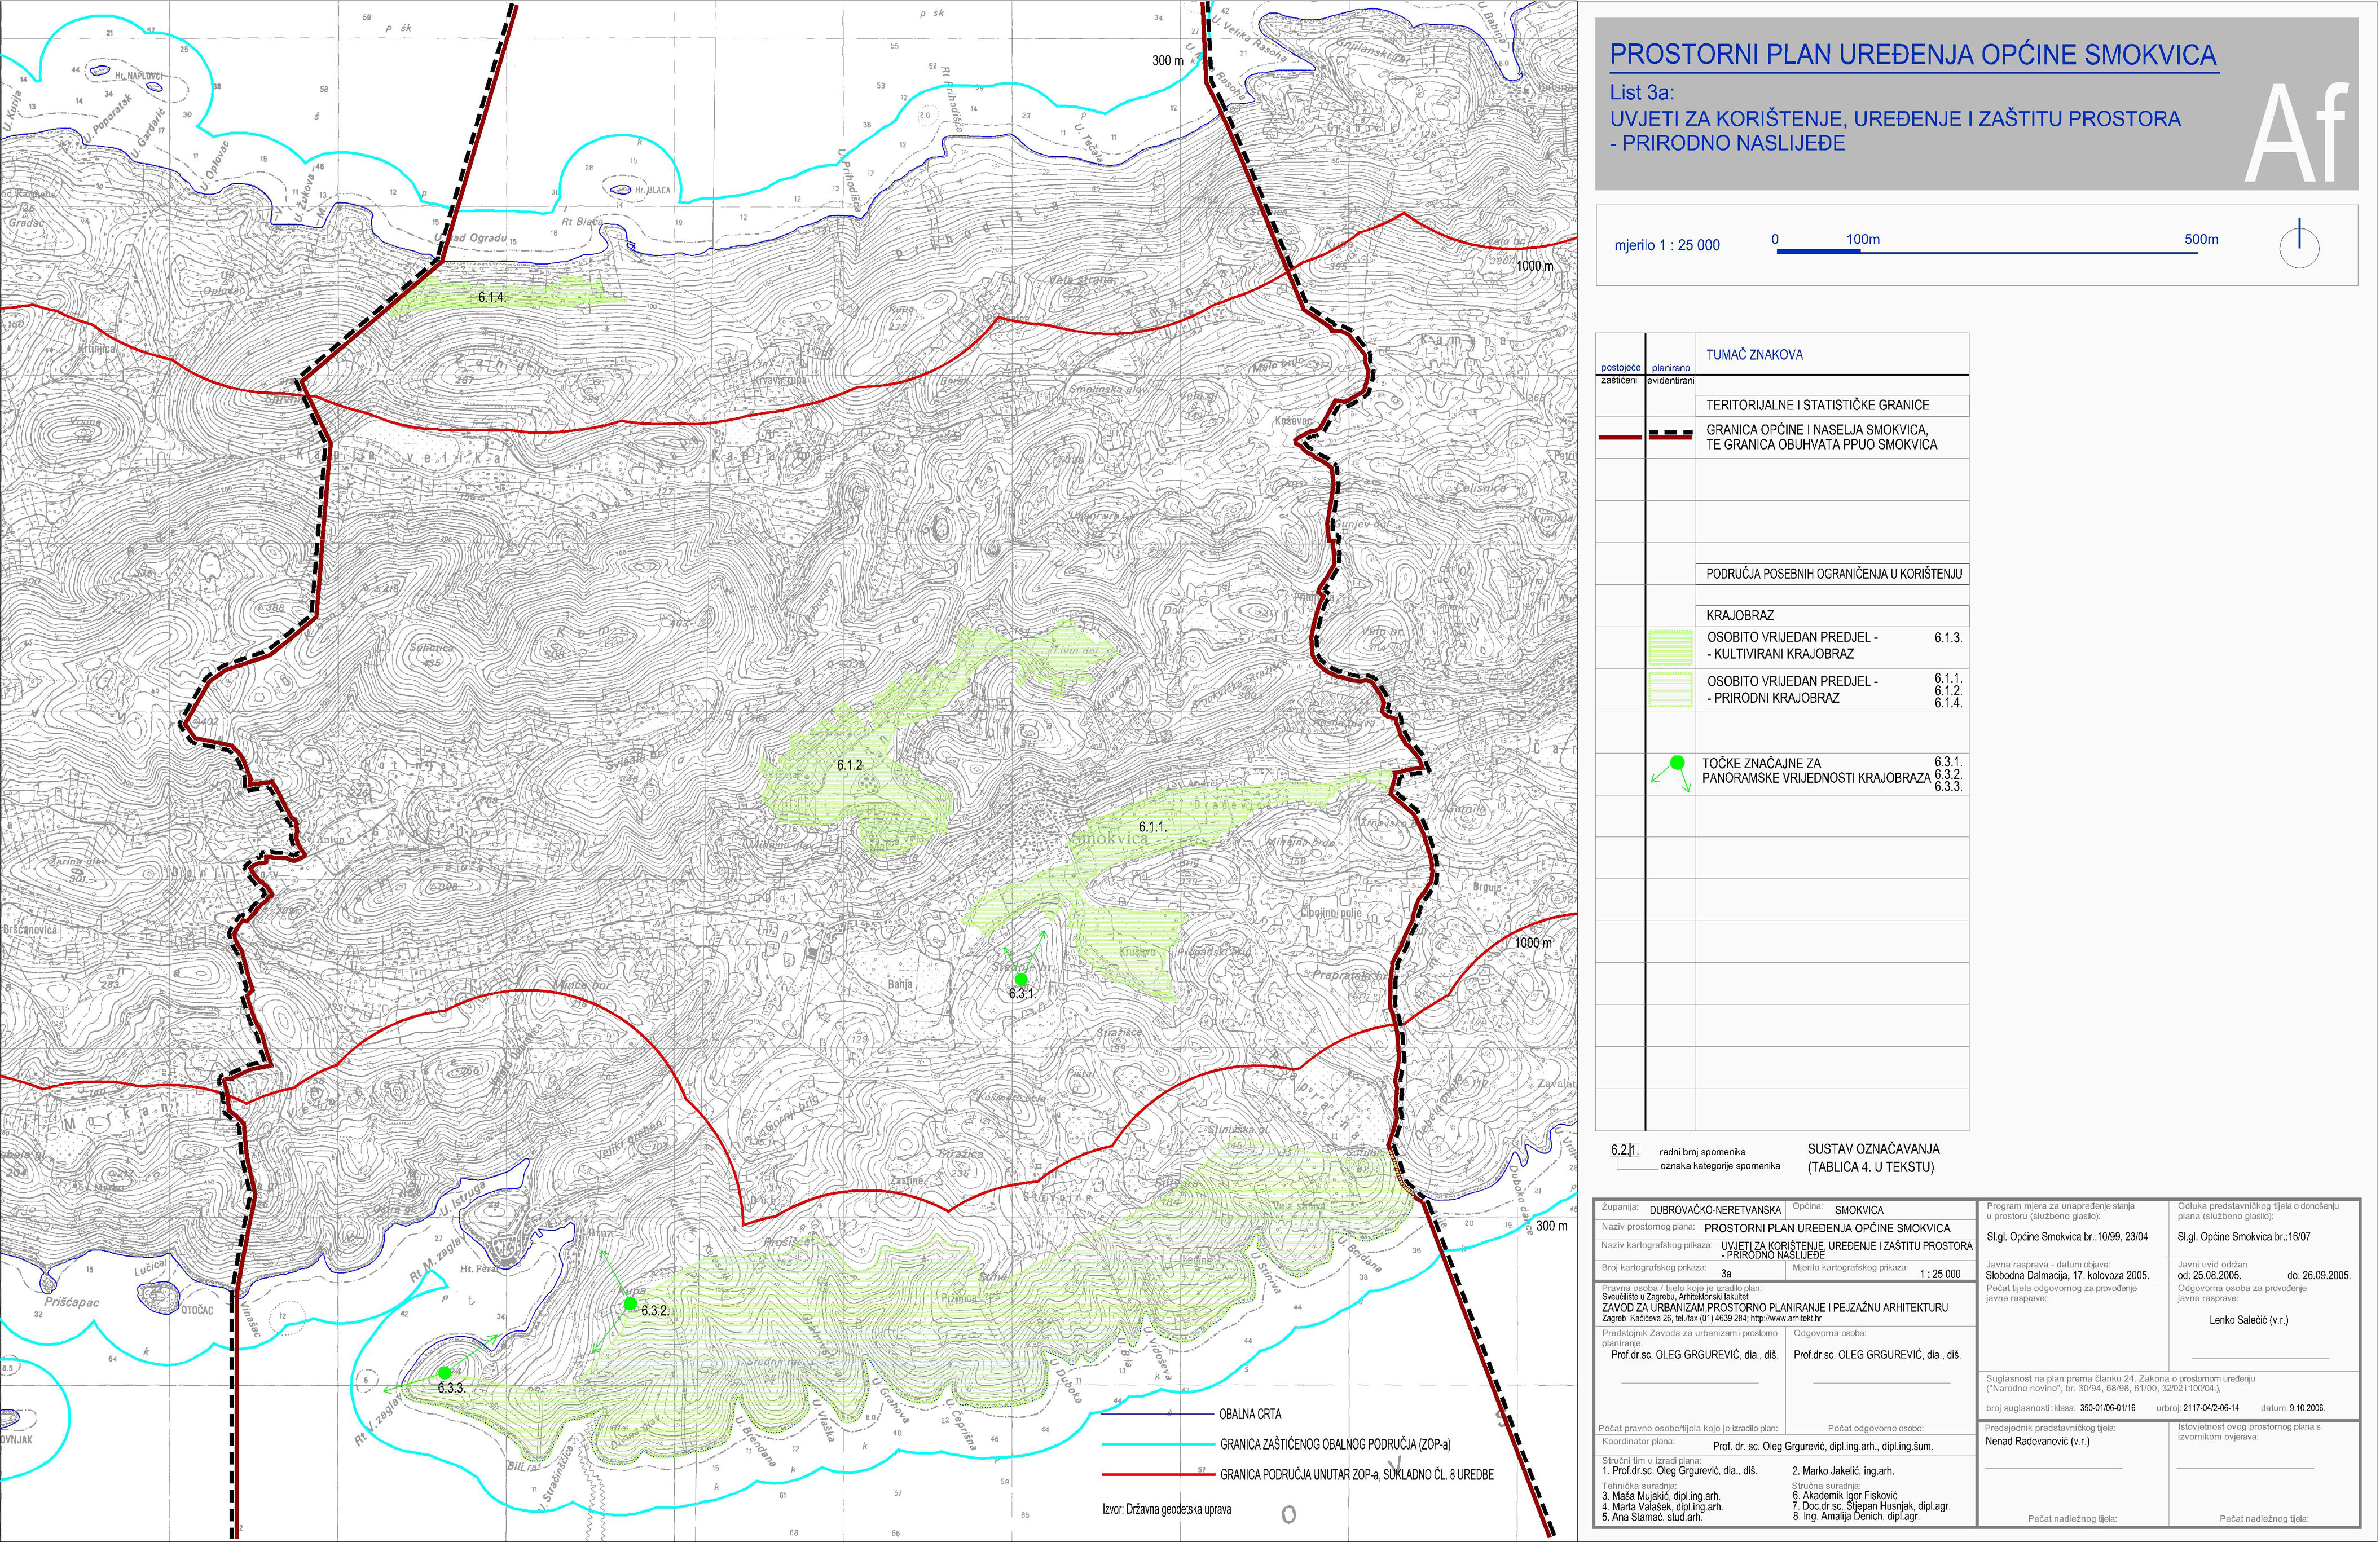The width and height of the screenshot is (2380, 1542).
Task: Click the green viewpoint marker 6.3.2
Action: coord(630,1303)
